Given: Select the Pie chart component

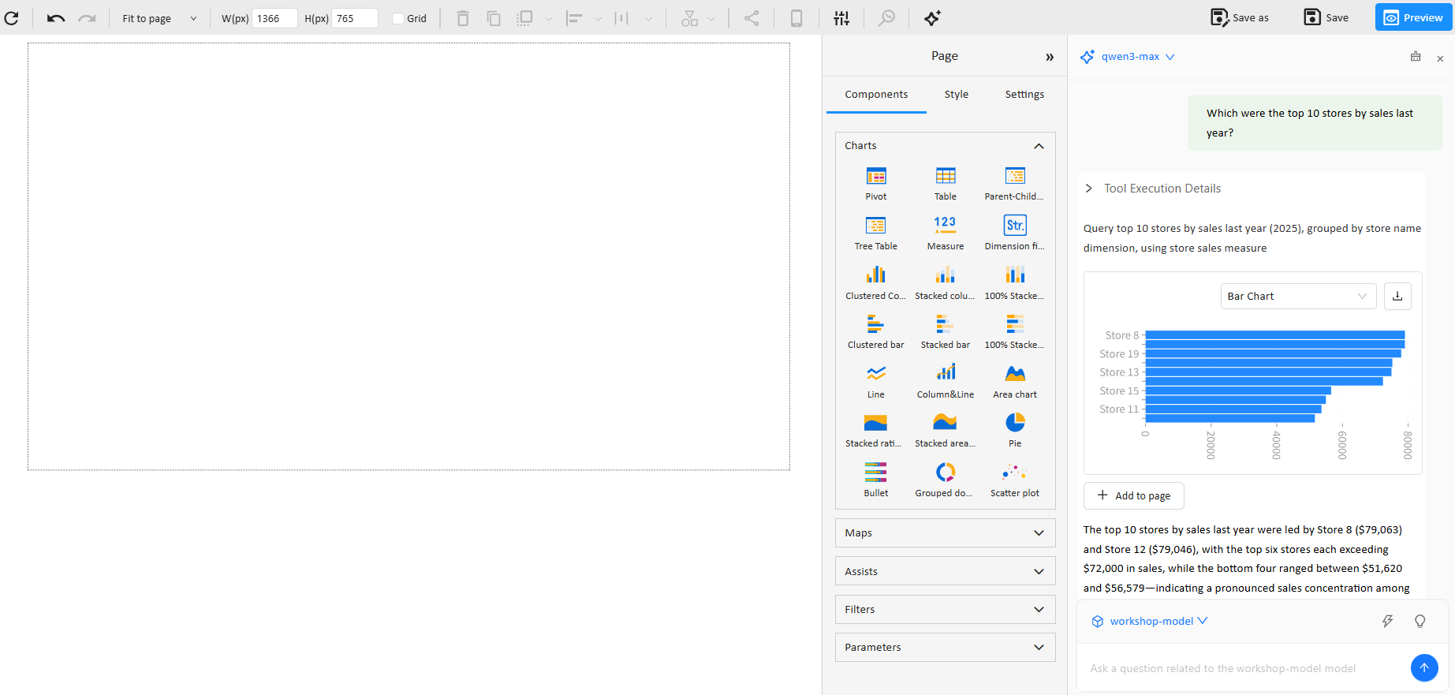Looking at the screenshot, I should 1015,430.
